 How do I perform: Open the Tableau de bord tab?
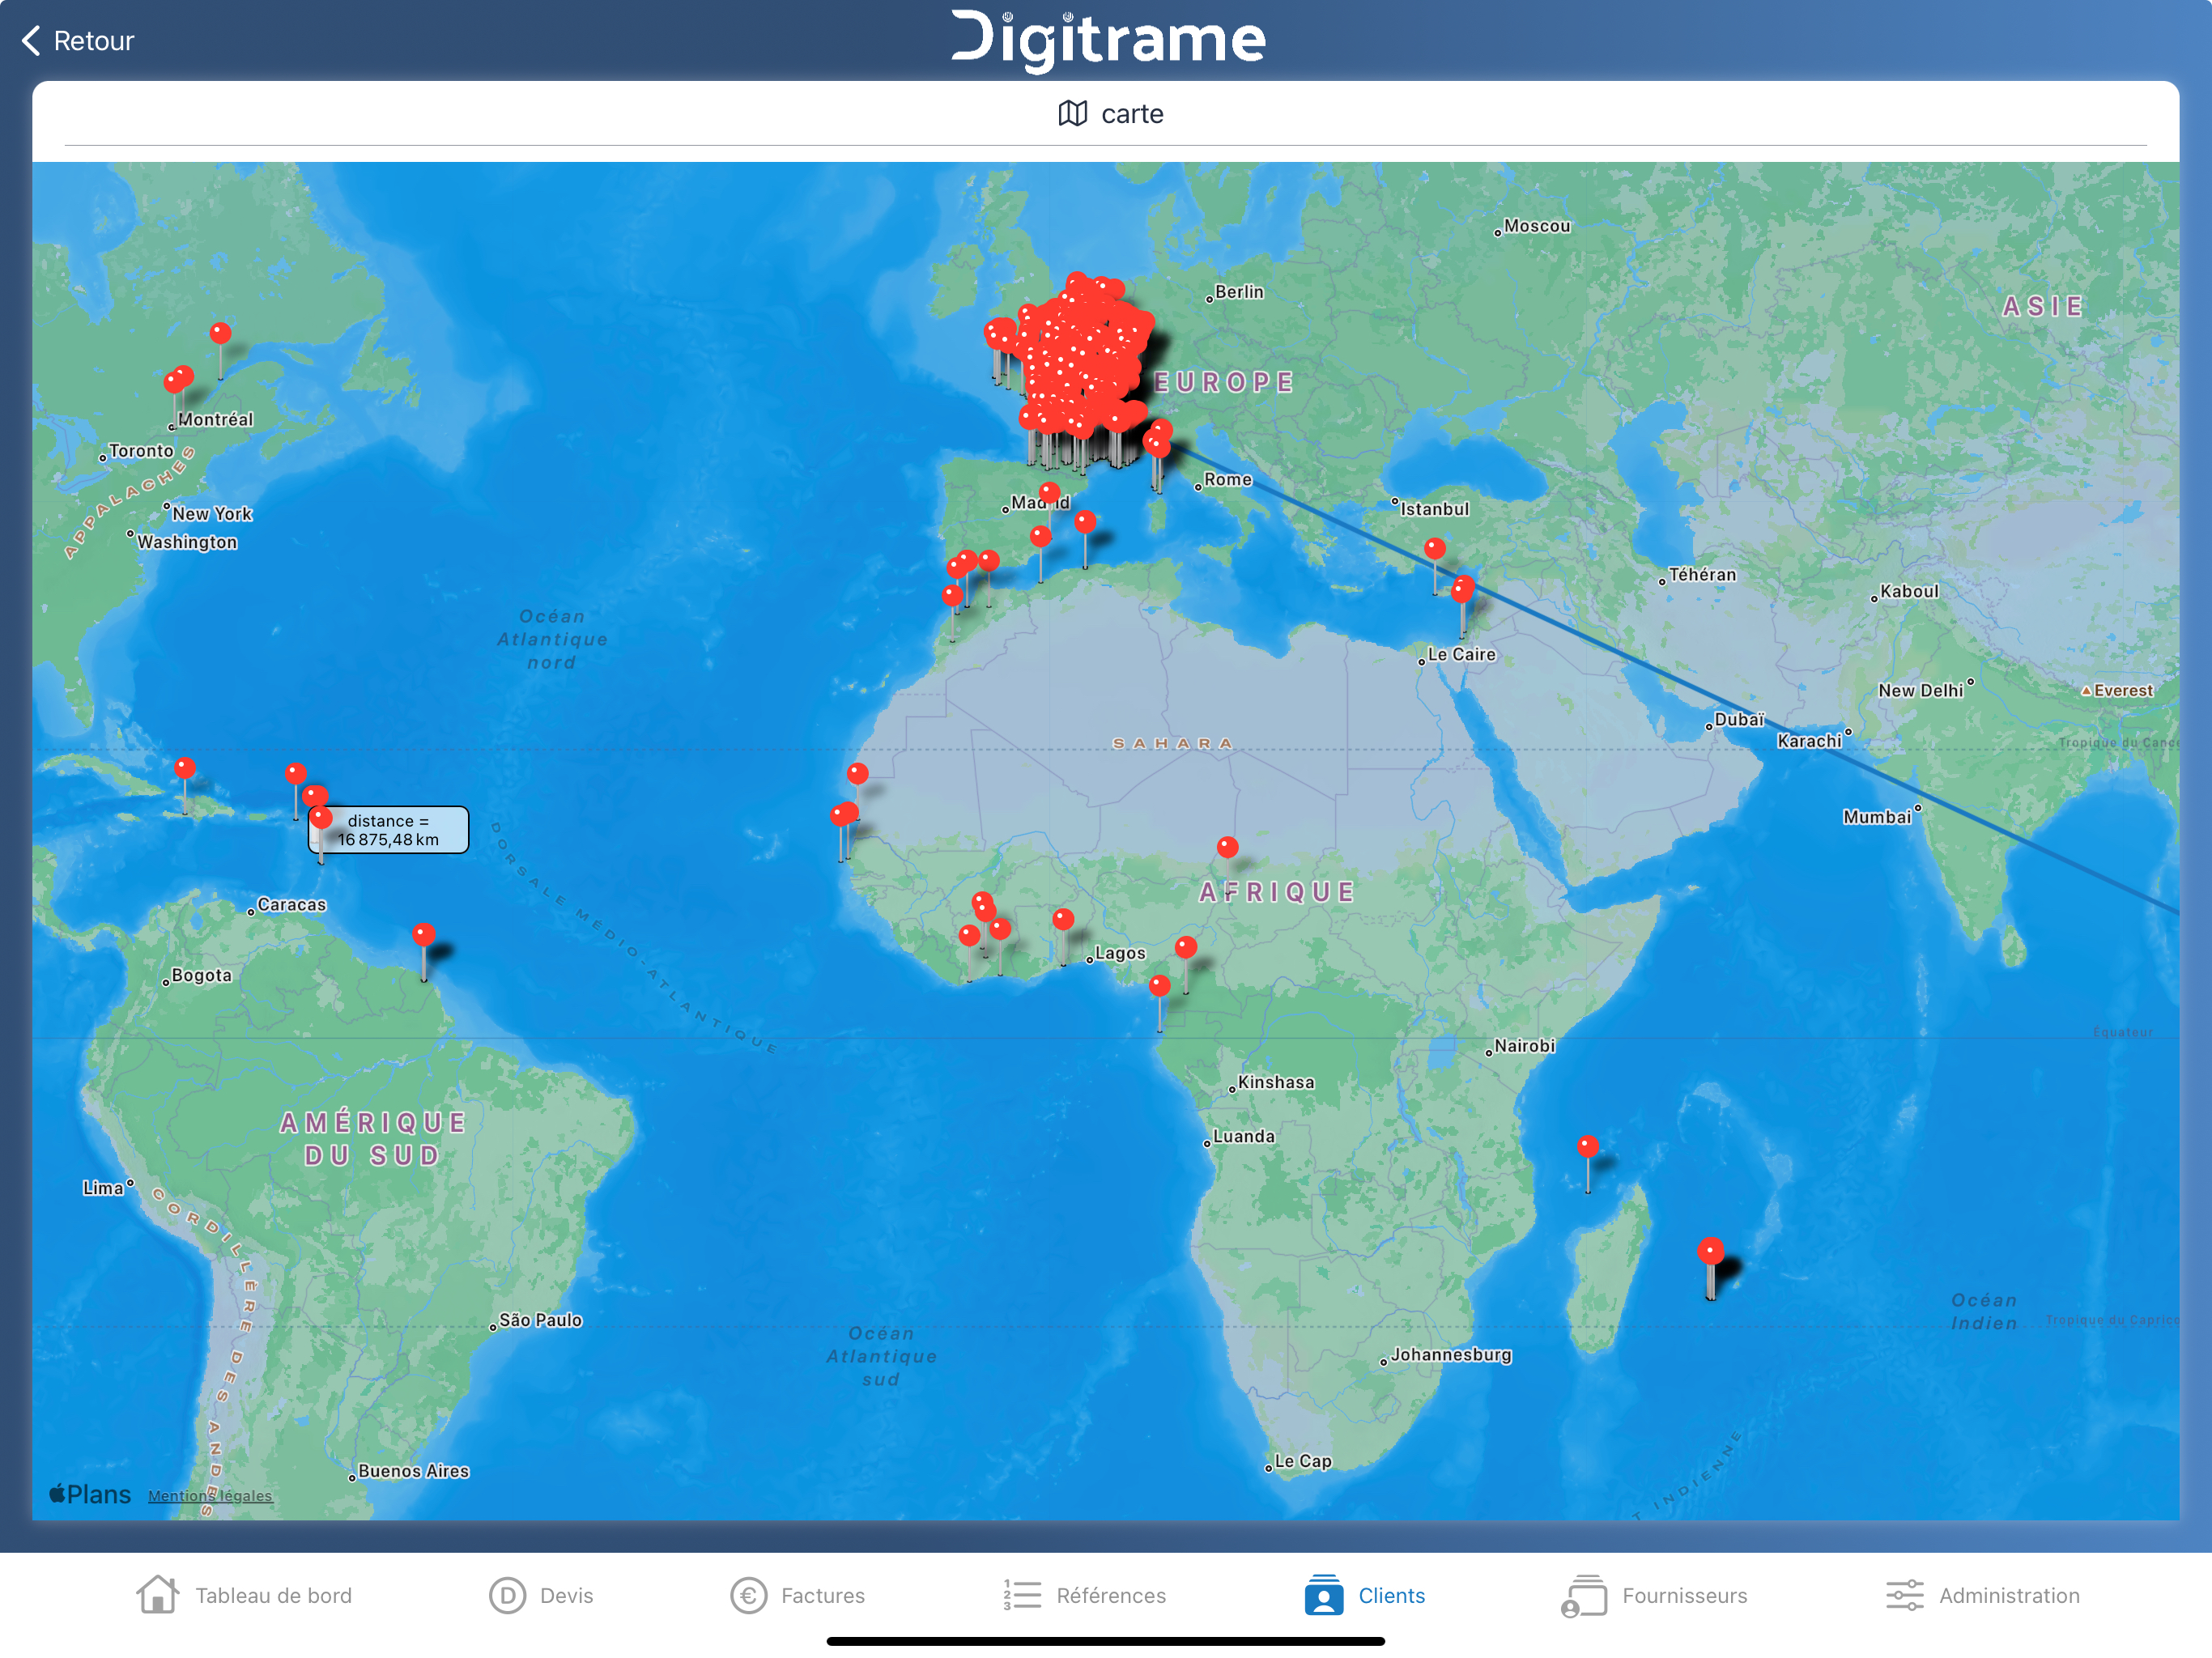(x=244, y=1595)
